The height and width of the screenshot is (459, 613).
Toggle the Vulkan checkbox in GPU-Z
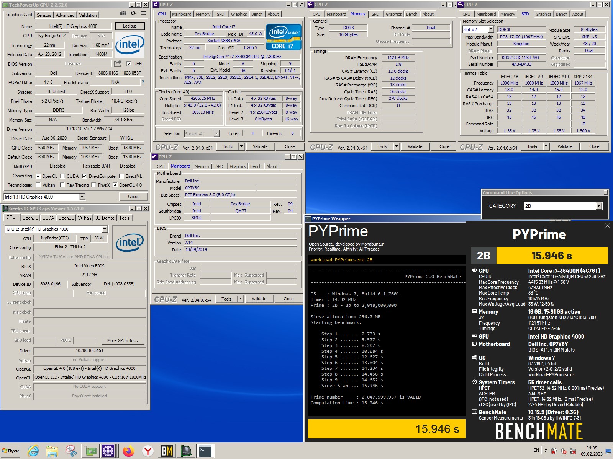38,185
